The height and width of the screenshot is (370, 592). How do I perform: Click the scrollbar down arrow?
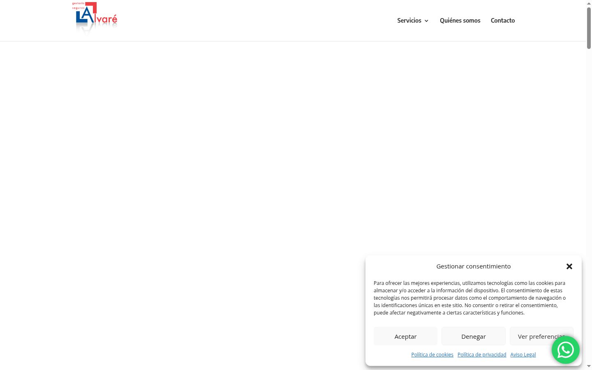pyautogui.click(x=589, y=366)
